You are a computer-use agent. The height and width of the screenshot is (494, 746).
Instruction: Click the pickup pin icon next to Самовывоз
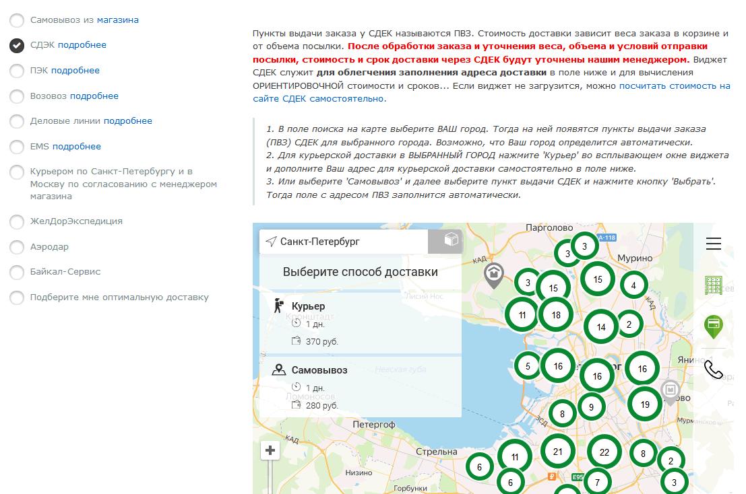point(279,369)
